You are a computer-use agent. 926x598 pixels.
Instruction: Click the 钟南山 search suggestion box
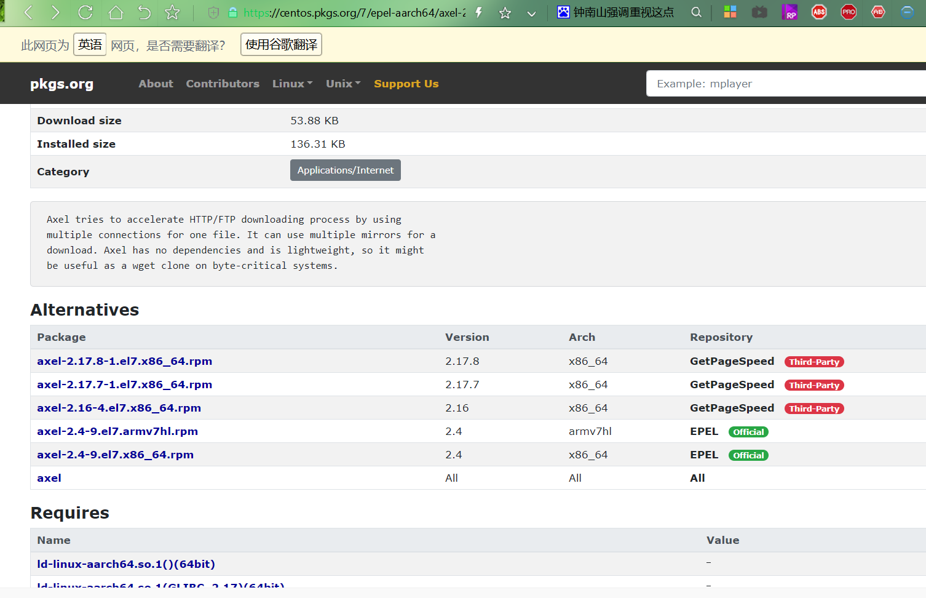(x=623, y=12)
